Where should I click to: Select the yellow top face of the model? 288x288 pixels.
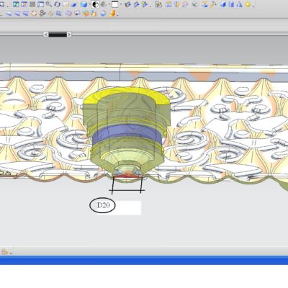point(127,95)
